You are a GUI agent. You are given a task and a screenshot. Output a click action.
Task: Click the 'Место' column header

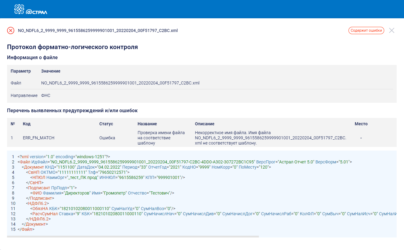[x=361, y=124]
